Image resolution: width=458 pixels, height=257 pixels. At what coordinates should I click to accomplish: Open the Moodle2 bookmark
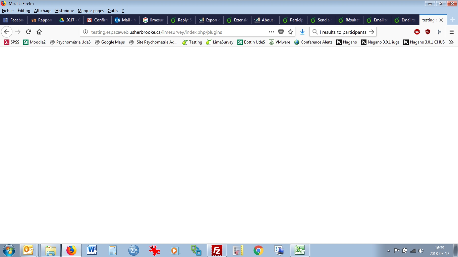click(x=34, y=42)
